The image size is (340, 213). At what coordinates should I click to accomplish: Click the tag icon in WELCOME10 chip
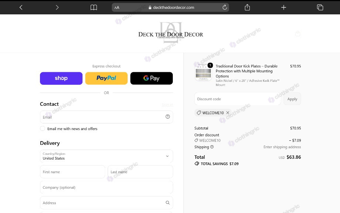coord(199,112)
